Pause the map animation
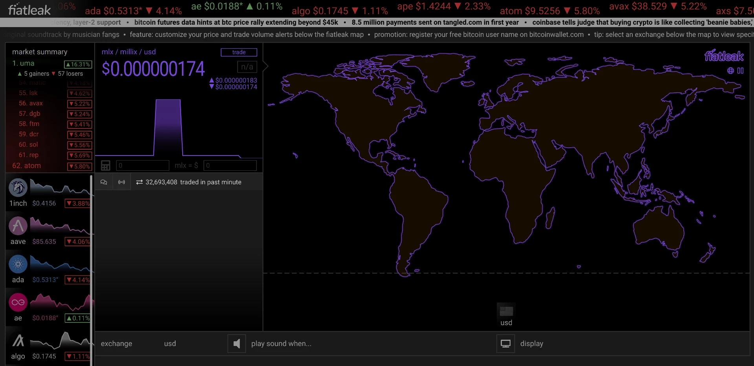This screenshot has height=366, width=754. pos(740,71)
